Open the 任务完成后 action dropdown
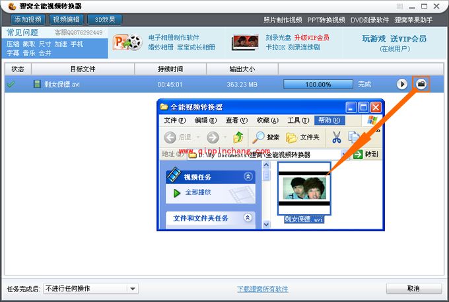Screen dimensions: 449x302 (90, 289)
